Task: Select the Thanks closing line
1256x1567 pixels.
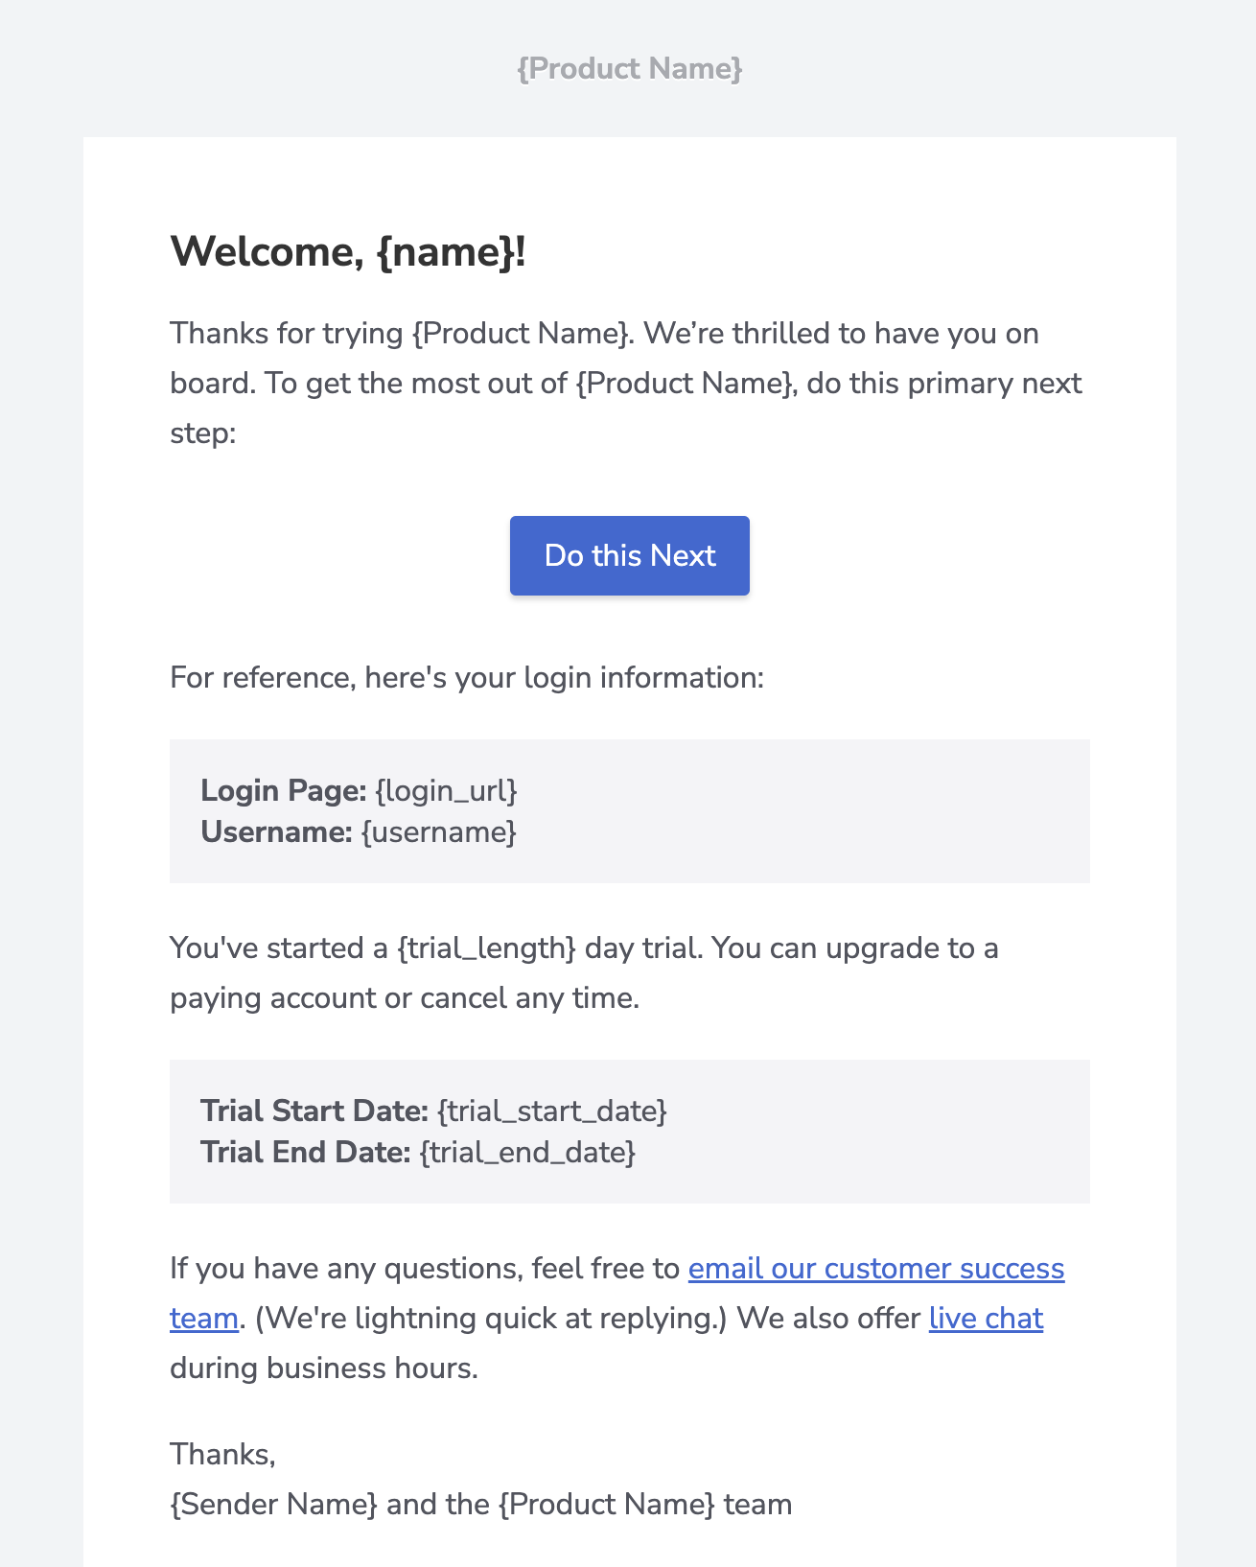Action: (x=221, y=1453)
